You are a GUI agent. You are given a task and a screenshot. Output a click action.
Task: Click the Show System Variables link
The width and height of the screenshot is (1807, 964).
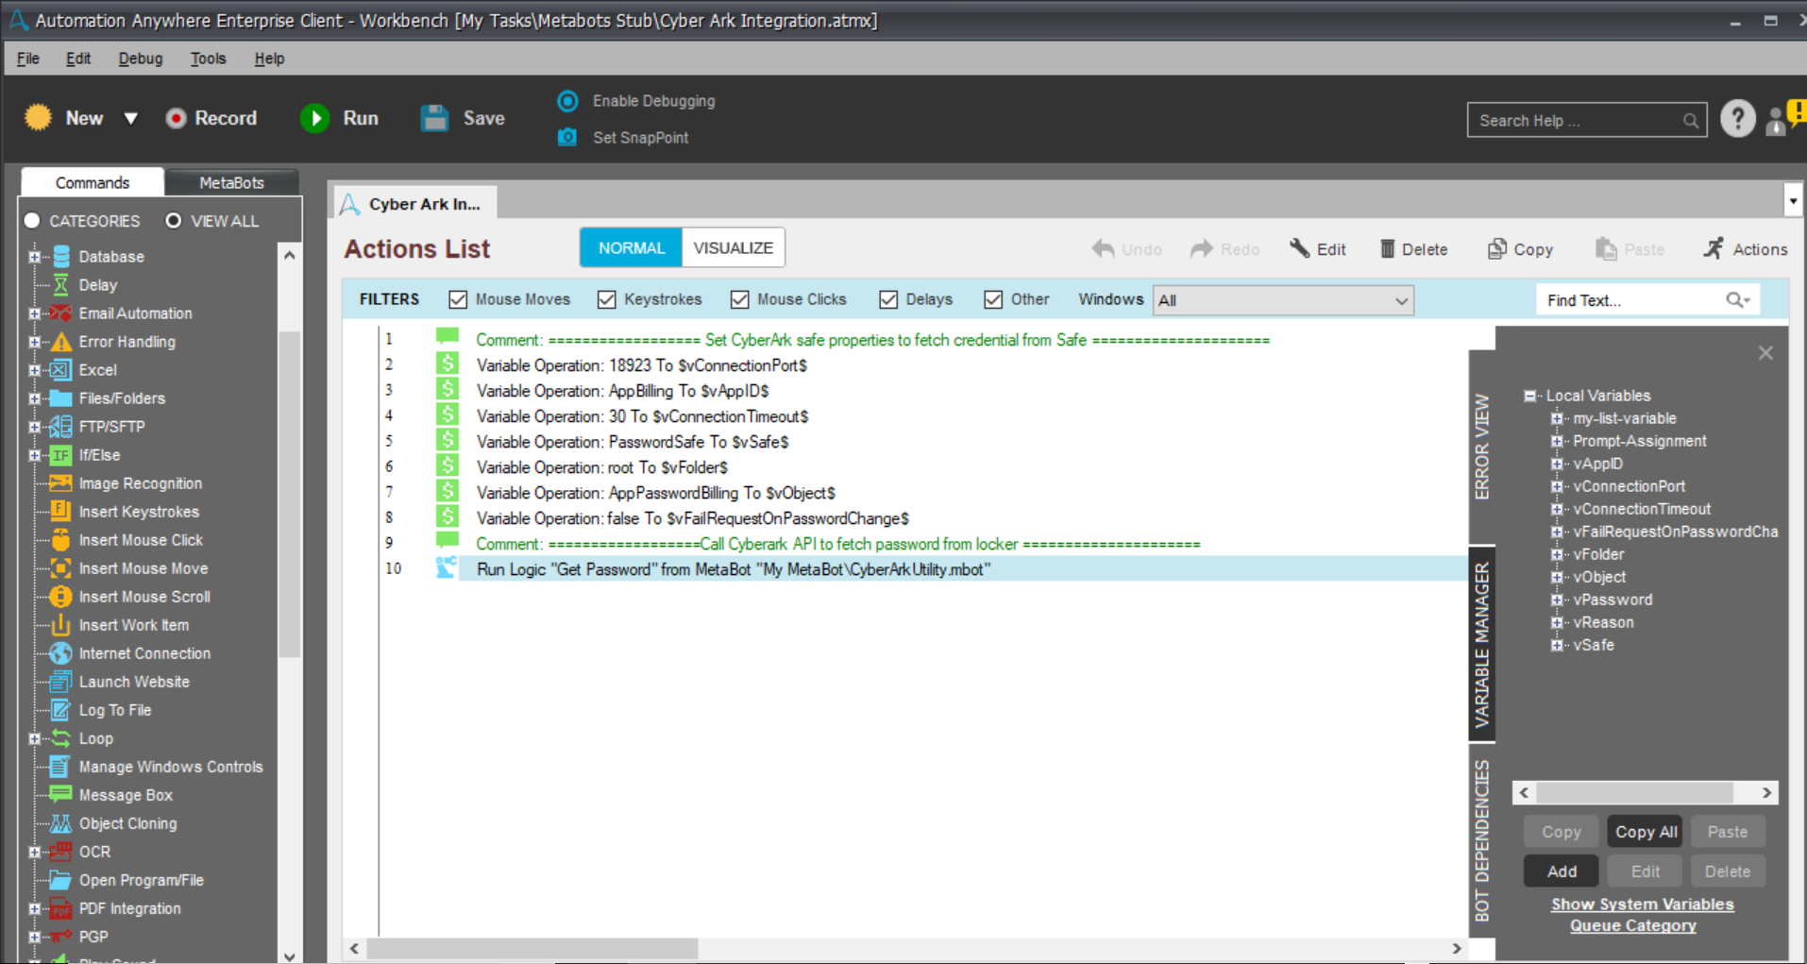click(x=1642, y=905)
